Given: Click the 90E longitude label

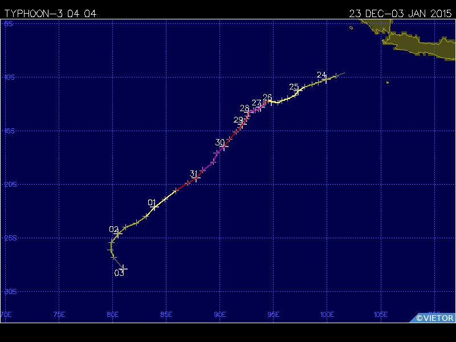Looking at the screenshot, I should point(220,315).
